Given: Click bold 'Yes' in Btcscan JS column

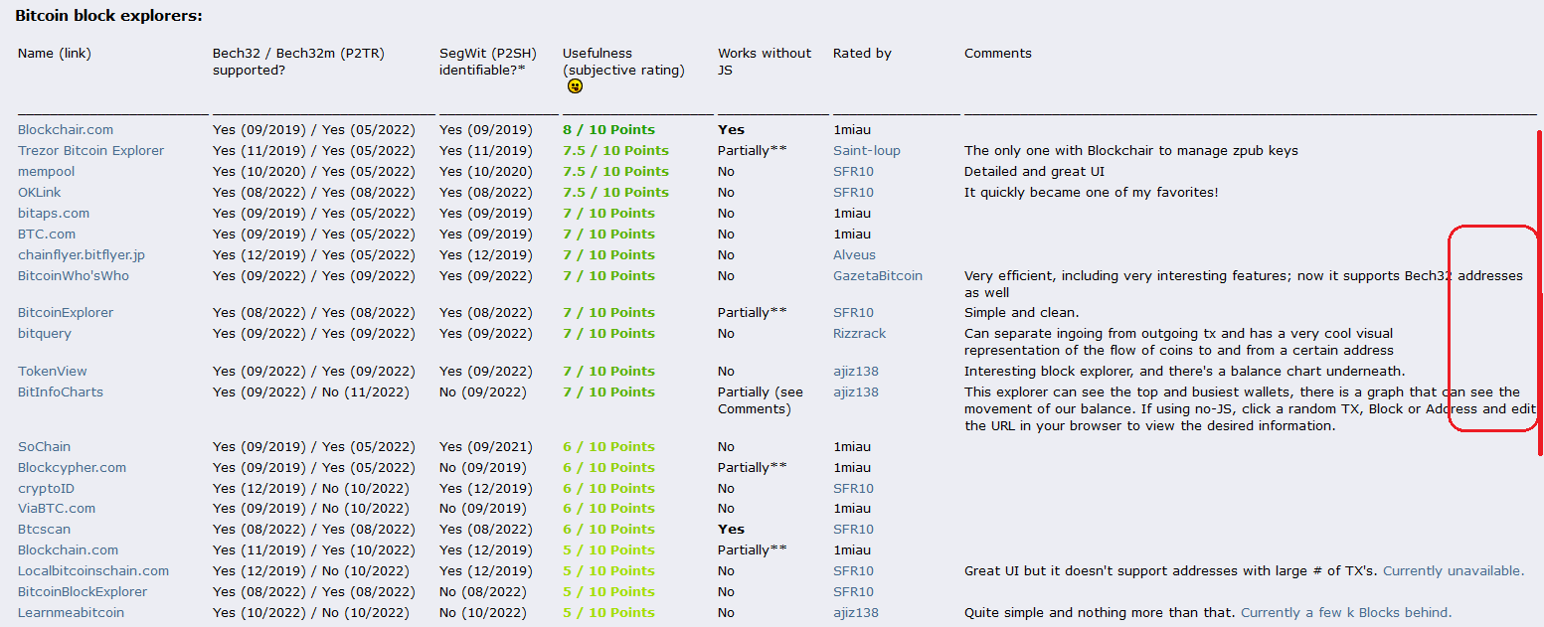Looking at the screenshot, I should 731,529.
